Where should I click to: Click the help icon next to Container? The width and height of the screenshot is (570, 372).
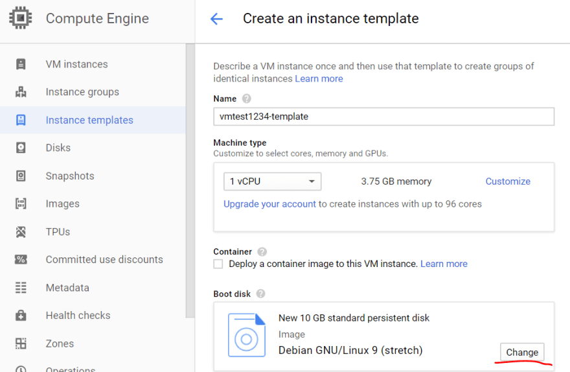coord(262,251)
